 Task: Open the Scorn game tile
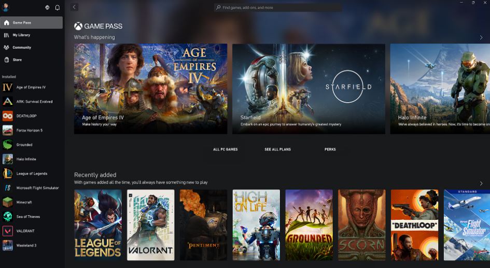[x=362, y=225]
